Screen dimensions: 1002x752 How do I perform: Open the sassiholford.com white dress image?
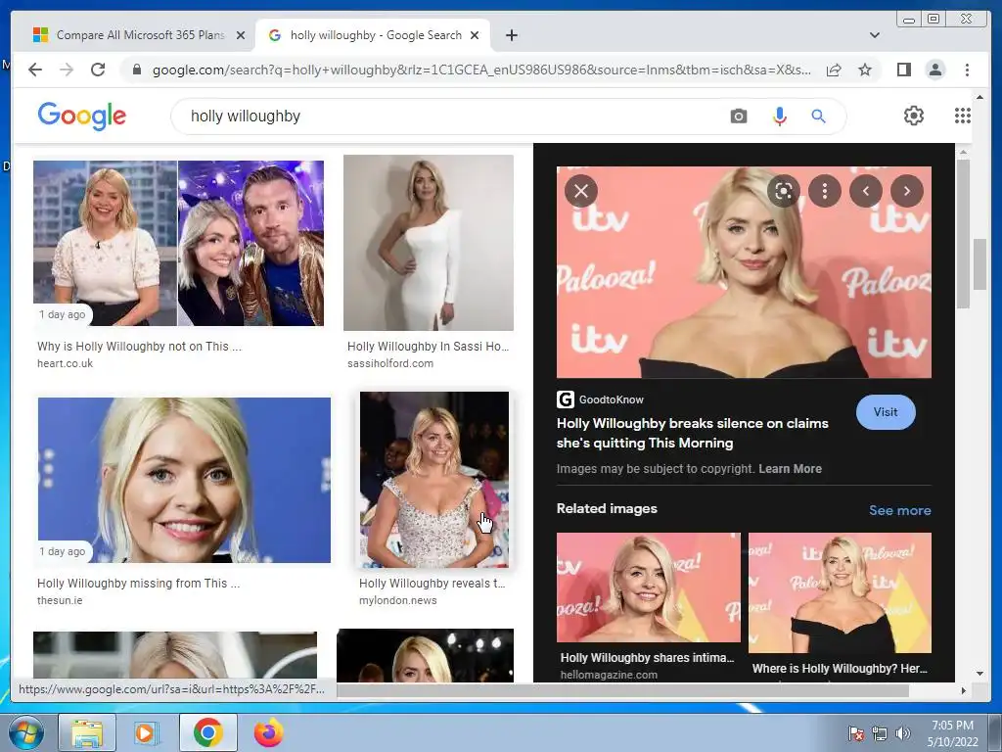(429, 243)
